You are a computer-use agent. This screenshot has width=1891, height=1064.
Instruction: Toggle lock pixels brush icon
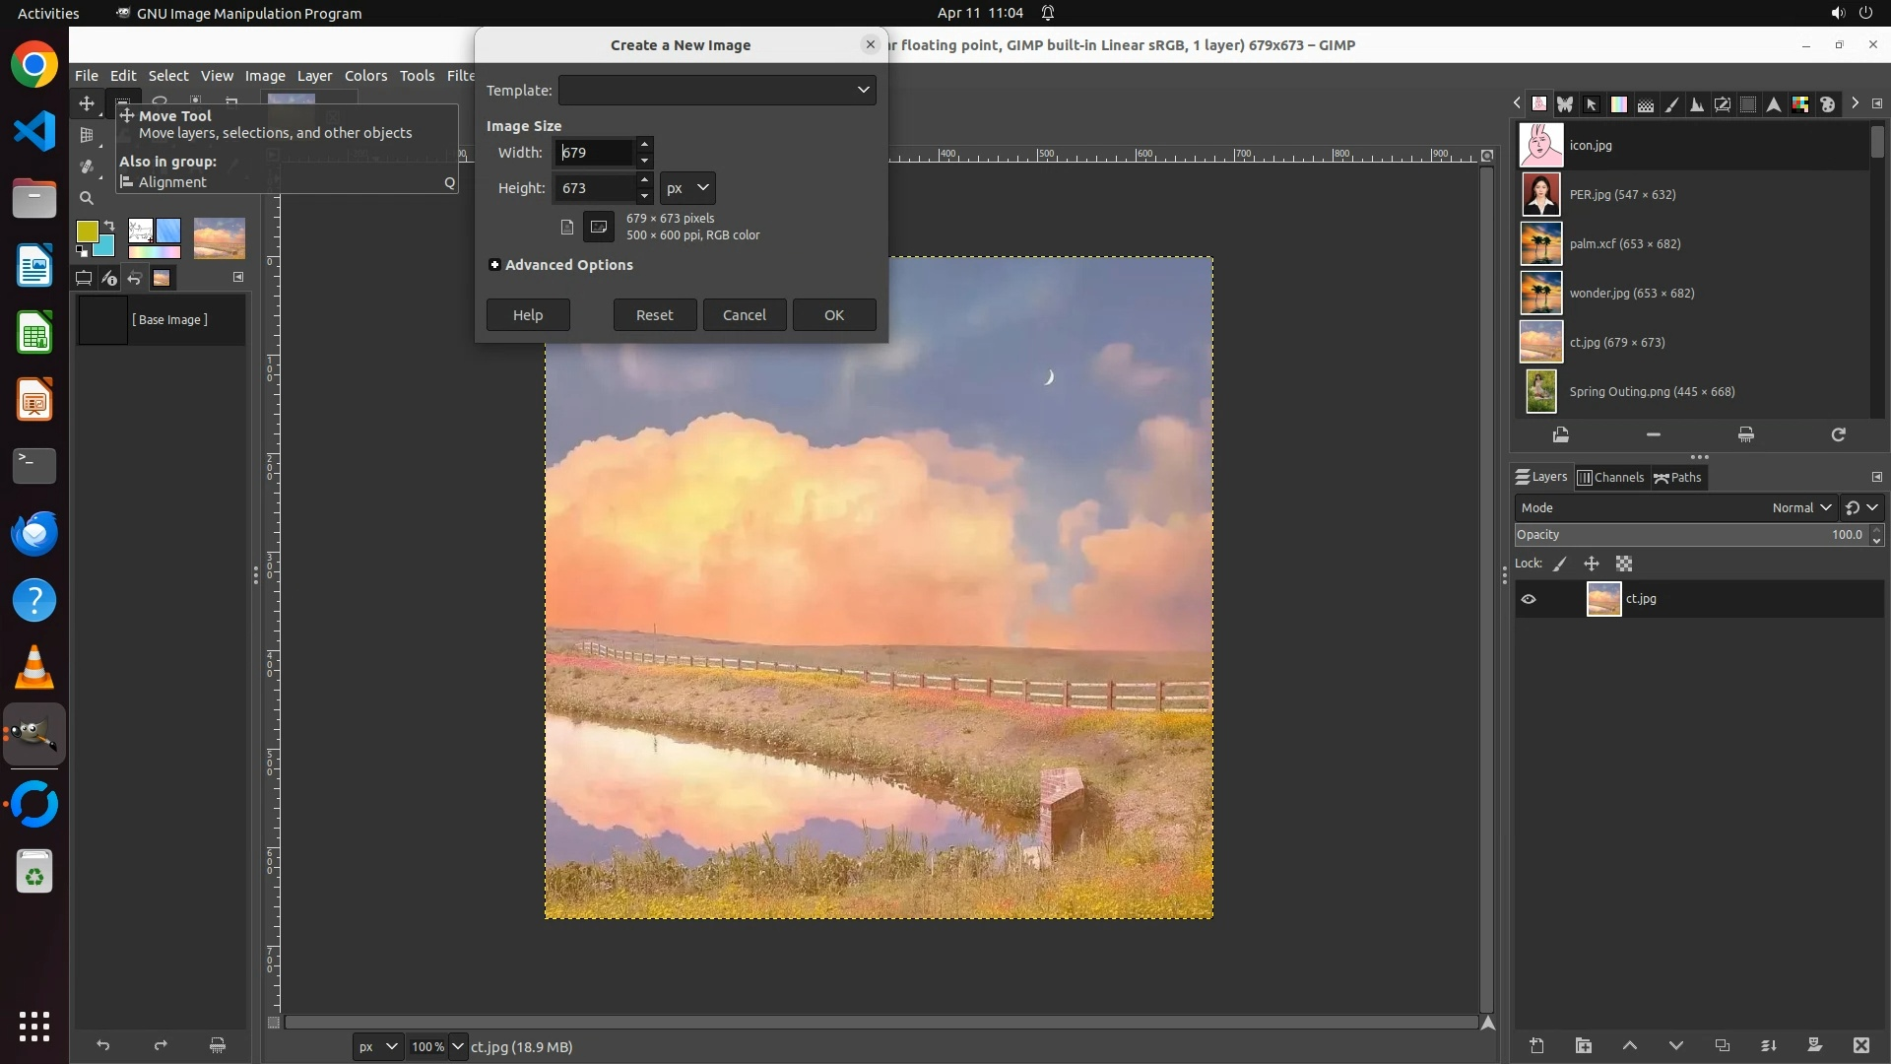click(1560, 564)
